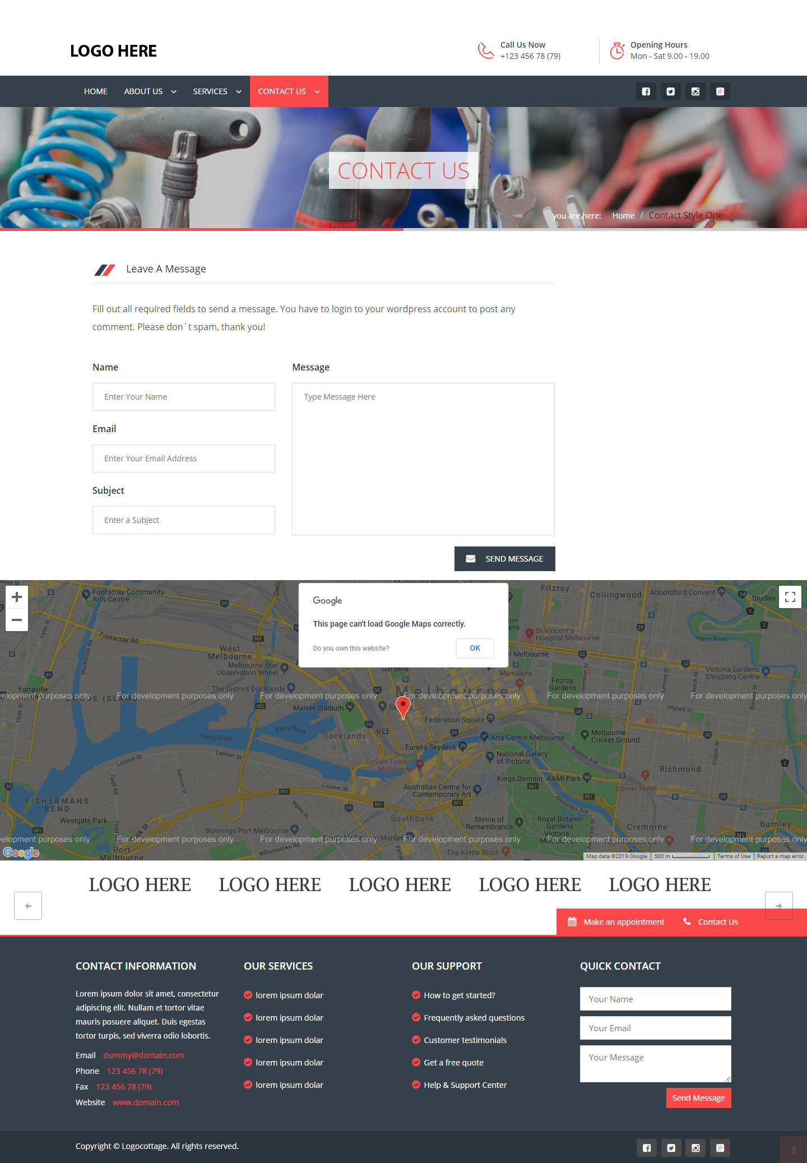Open the Google Plus icon in the footer

(720, 1148)
